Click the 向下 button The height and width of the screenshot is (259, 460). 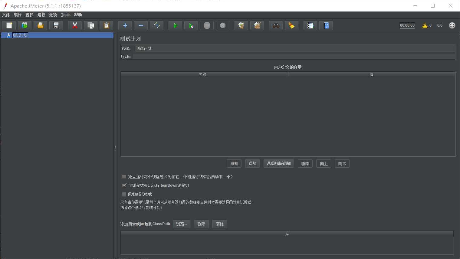(x=342, y=164)
